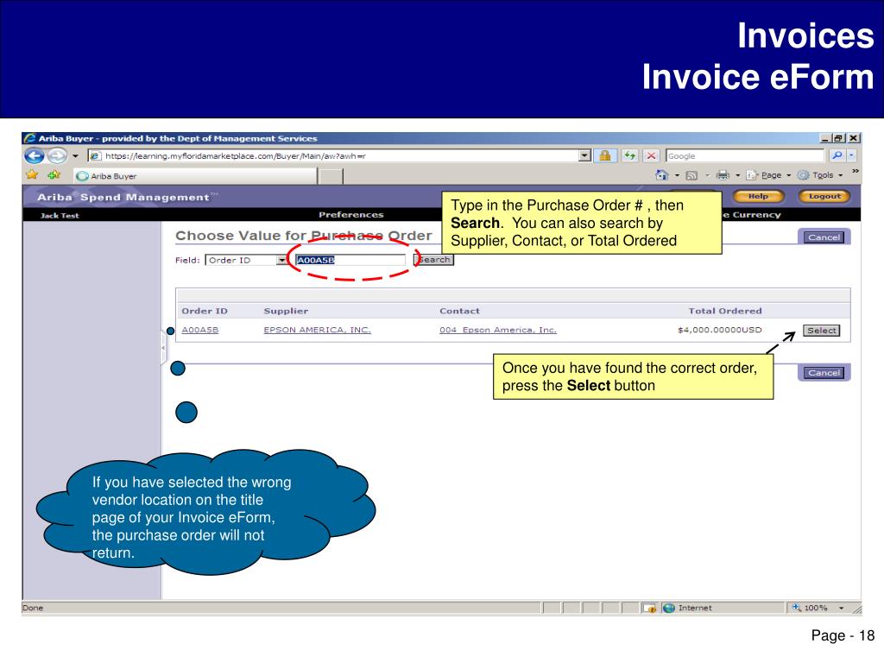
Task: Click the address bar URL field
Action: coord(332,155)
